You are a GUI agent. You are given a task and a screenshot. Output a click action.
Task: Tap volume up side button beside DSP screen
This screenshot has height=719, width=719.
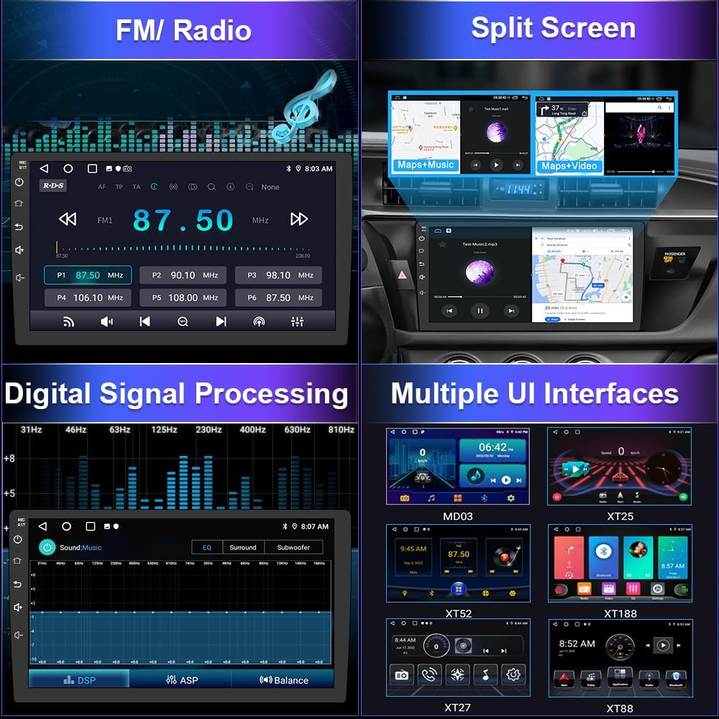(x=18, y=607)
